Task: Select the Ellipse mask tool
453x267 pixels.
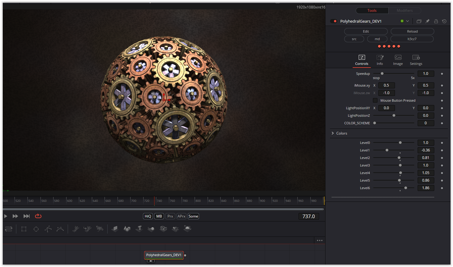Action: click(x=36, y=229)
